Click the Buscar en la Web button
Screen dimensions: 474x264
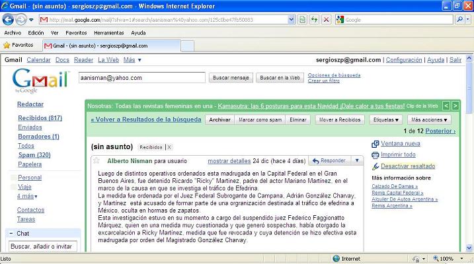280,78
